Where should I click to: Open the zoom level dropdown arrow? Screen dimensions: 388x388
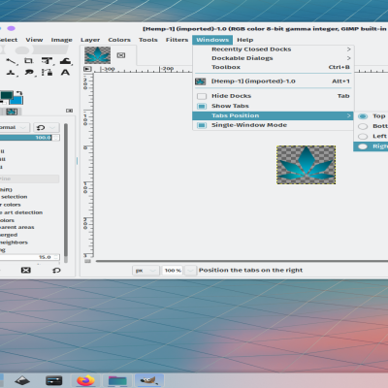[x=191, y=271]
